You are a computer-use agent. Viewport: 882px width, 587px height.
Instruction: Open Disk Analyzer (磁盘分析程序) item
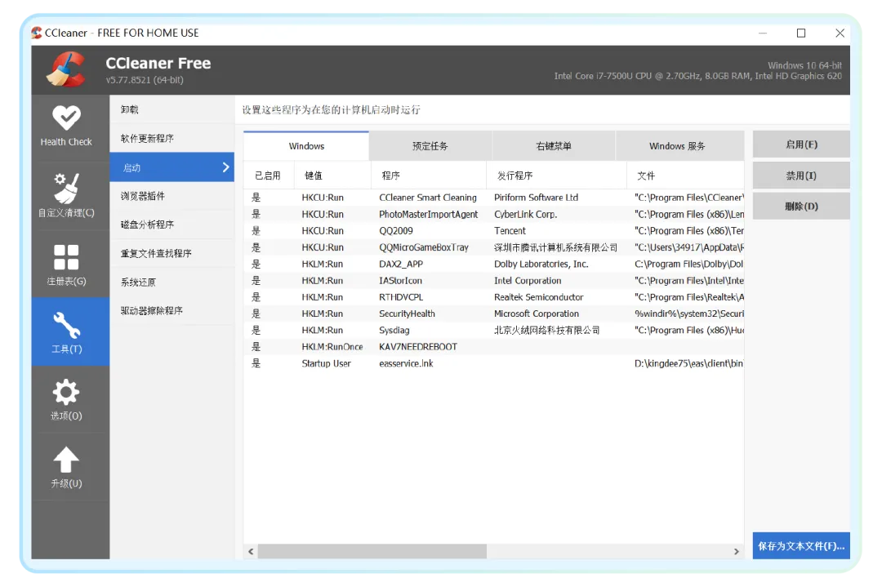tap(172, 225)
